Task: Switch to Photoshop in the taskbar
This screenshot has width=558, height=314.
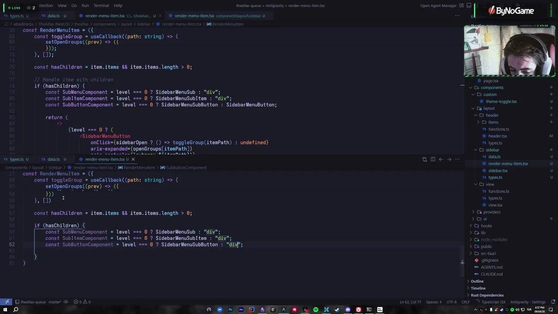Action: pyautogui.click(x=230, y=310)
